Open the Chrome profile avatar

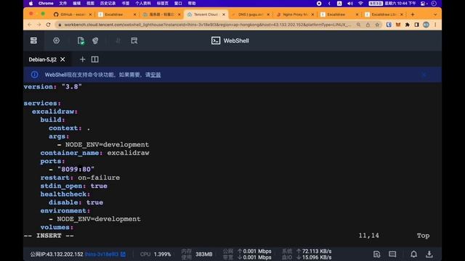[x=426, y=25]
